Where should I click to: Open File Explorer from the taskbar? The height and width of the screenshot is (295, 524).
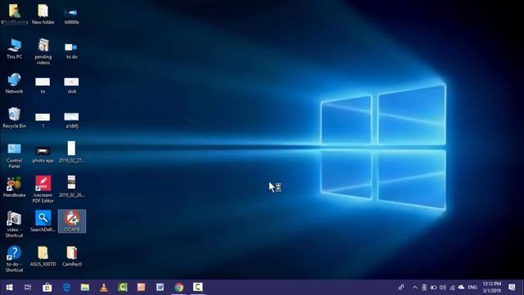(x=85, y=288)
